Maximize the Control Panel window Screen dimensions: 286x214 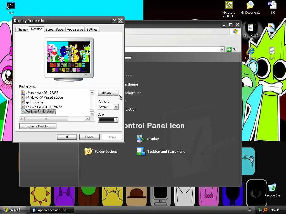click(x=231, y=25)
